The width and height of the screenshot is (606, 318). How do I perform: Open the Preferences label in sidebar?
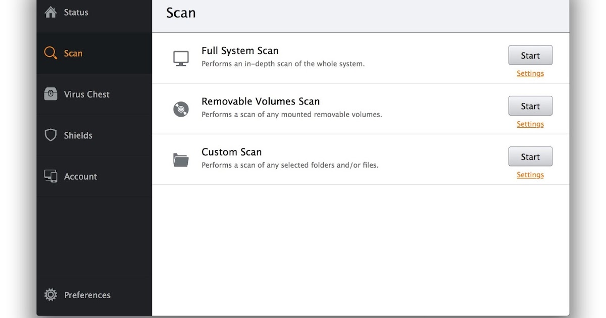87,295
